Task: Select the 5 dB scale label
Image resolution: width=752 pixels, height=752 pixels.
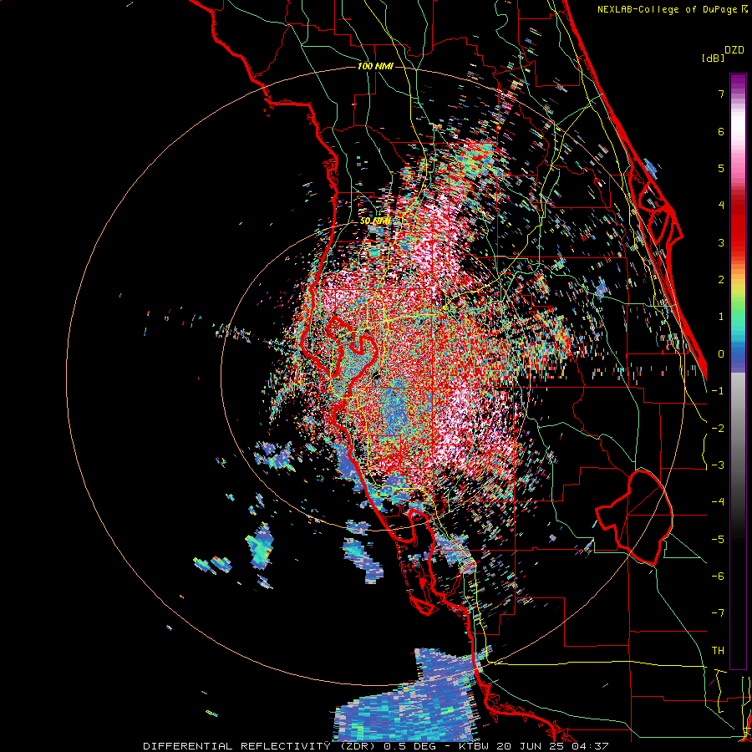Action: click(x=721, y=168)
